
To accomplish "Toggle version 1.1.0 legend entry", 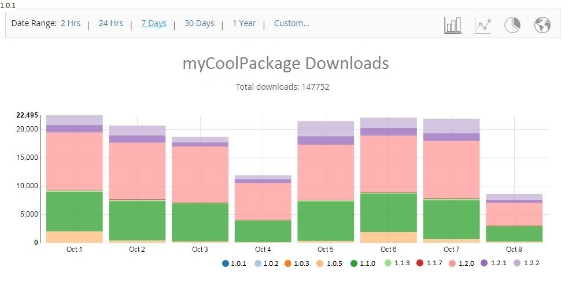I will (365, 263).
